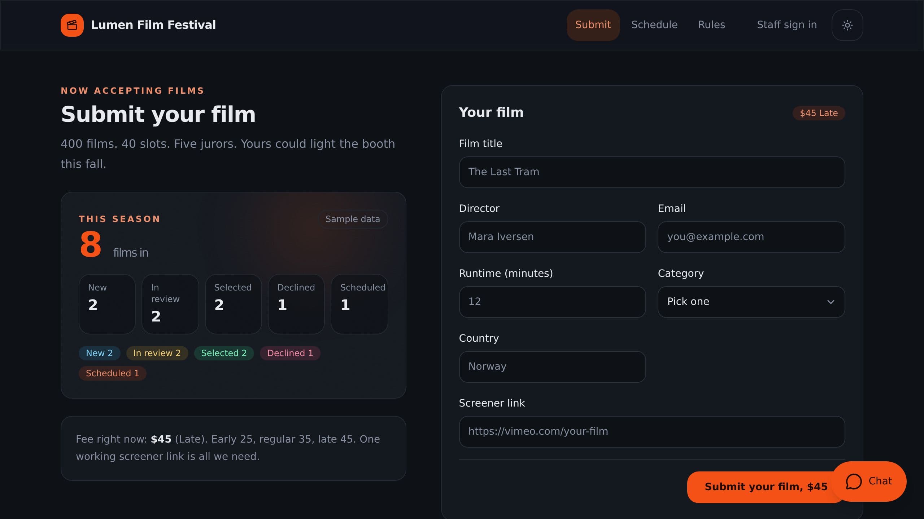Open the Category chevron arrow
Screen dimensions: 924x519
(831, 302)
